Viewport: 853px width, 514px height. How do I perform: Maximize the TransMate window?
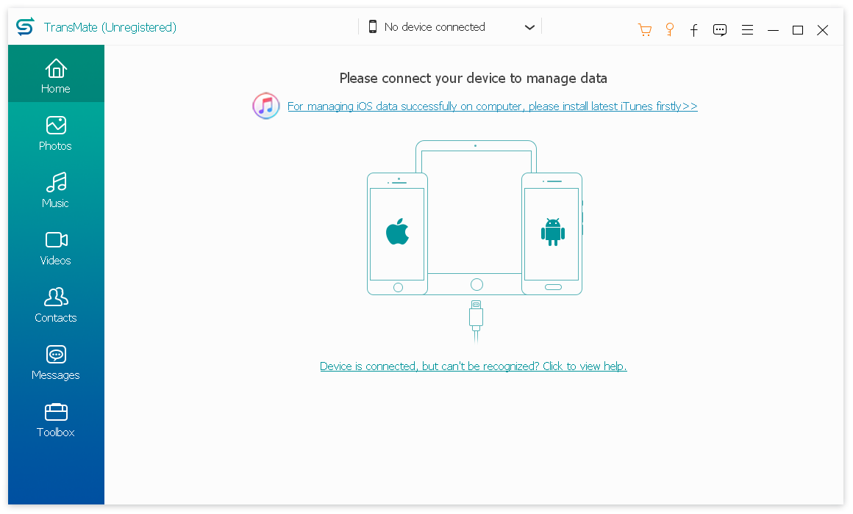(x=798, y=30)
